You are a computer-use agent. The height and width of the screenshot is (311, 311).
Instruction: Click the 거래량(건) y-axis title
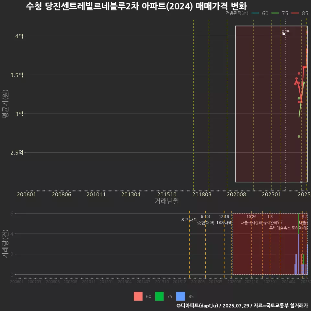(x=5, y=244)
